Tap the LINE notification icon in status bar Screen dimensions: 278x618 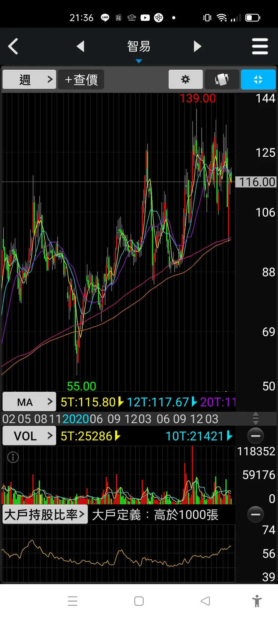pyautogui.click(x=105, y=18)
